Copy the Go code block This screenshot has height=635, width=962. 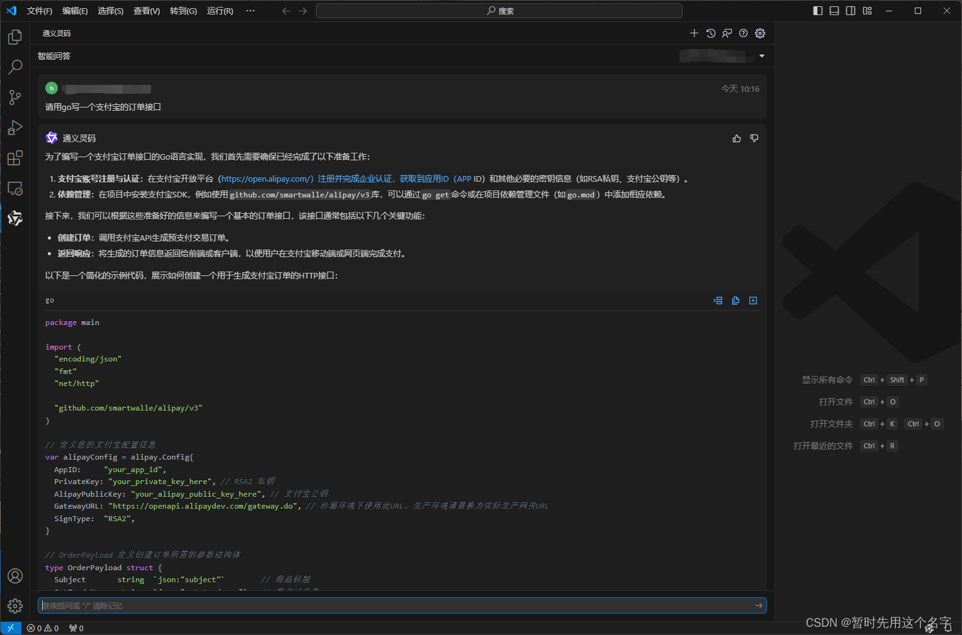pyautogui.click(x=735, y=301)
